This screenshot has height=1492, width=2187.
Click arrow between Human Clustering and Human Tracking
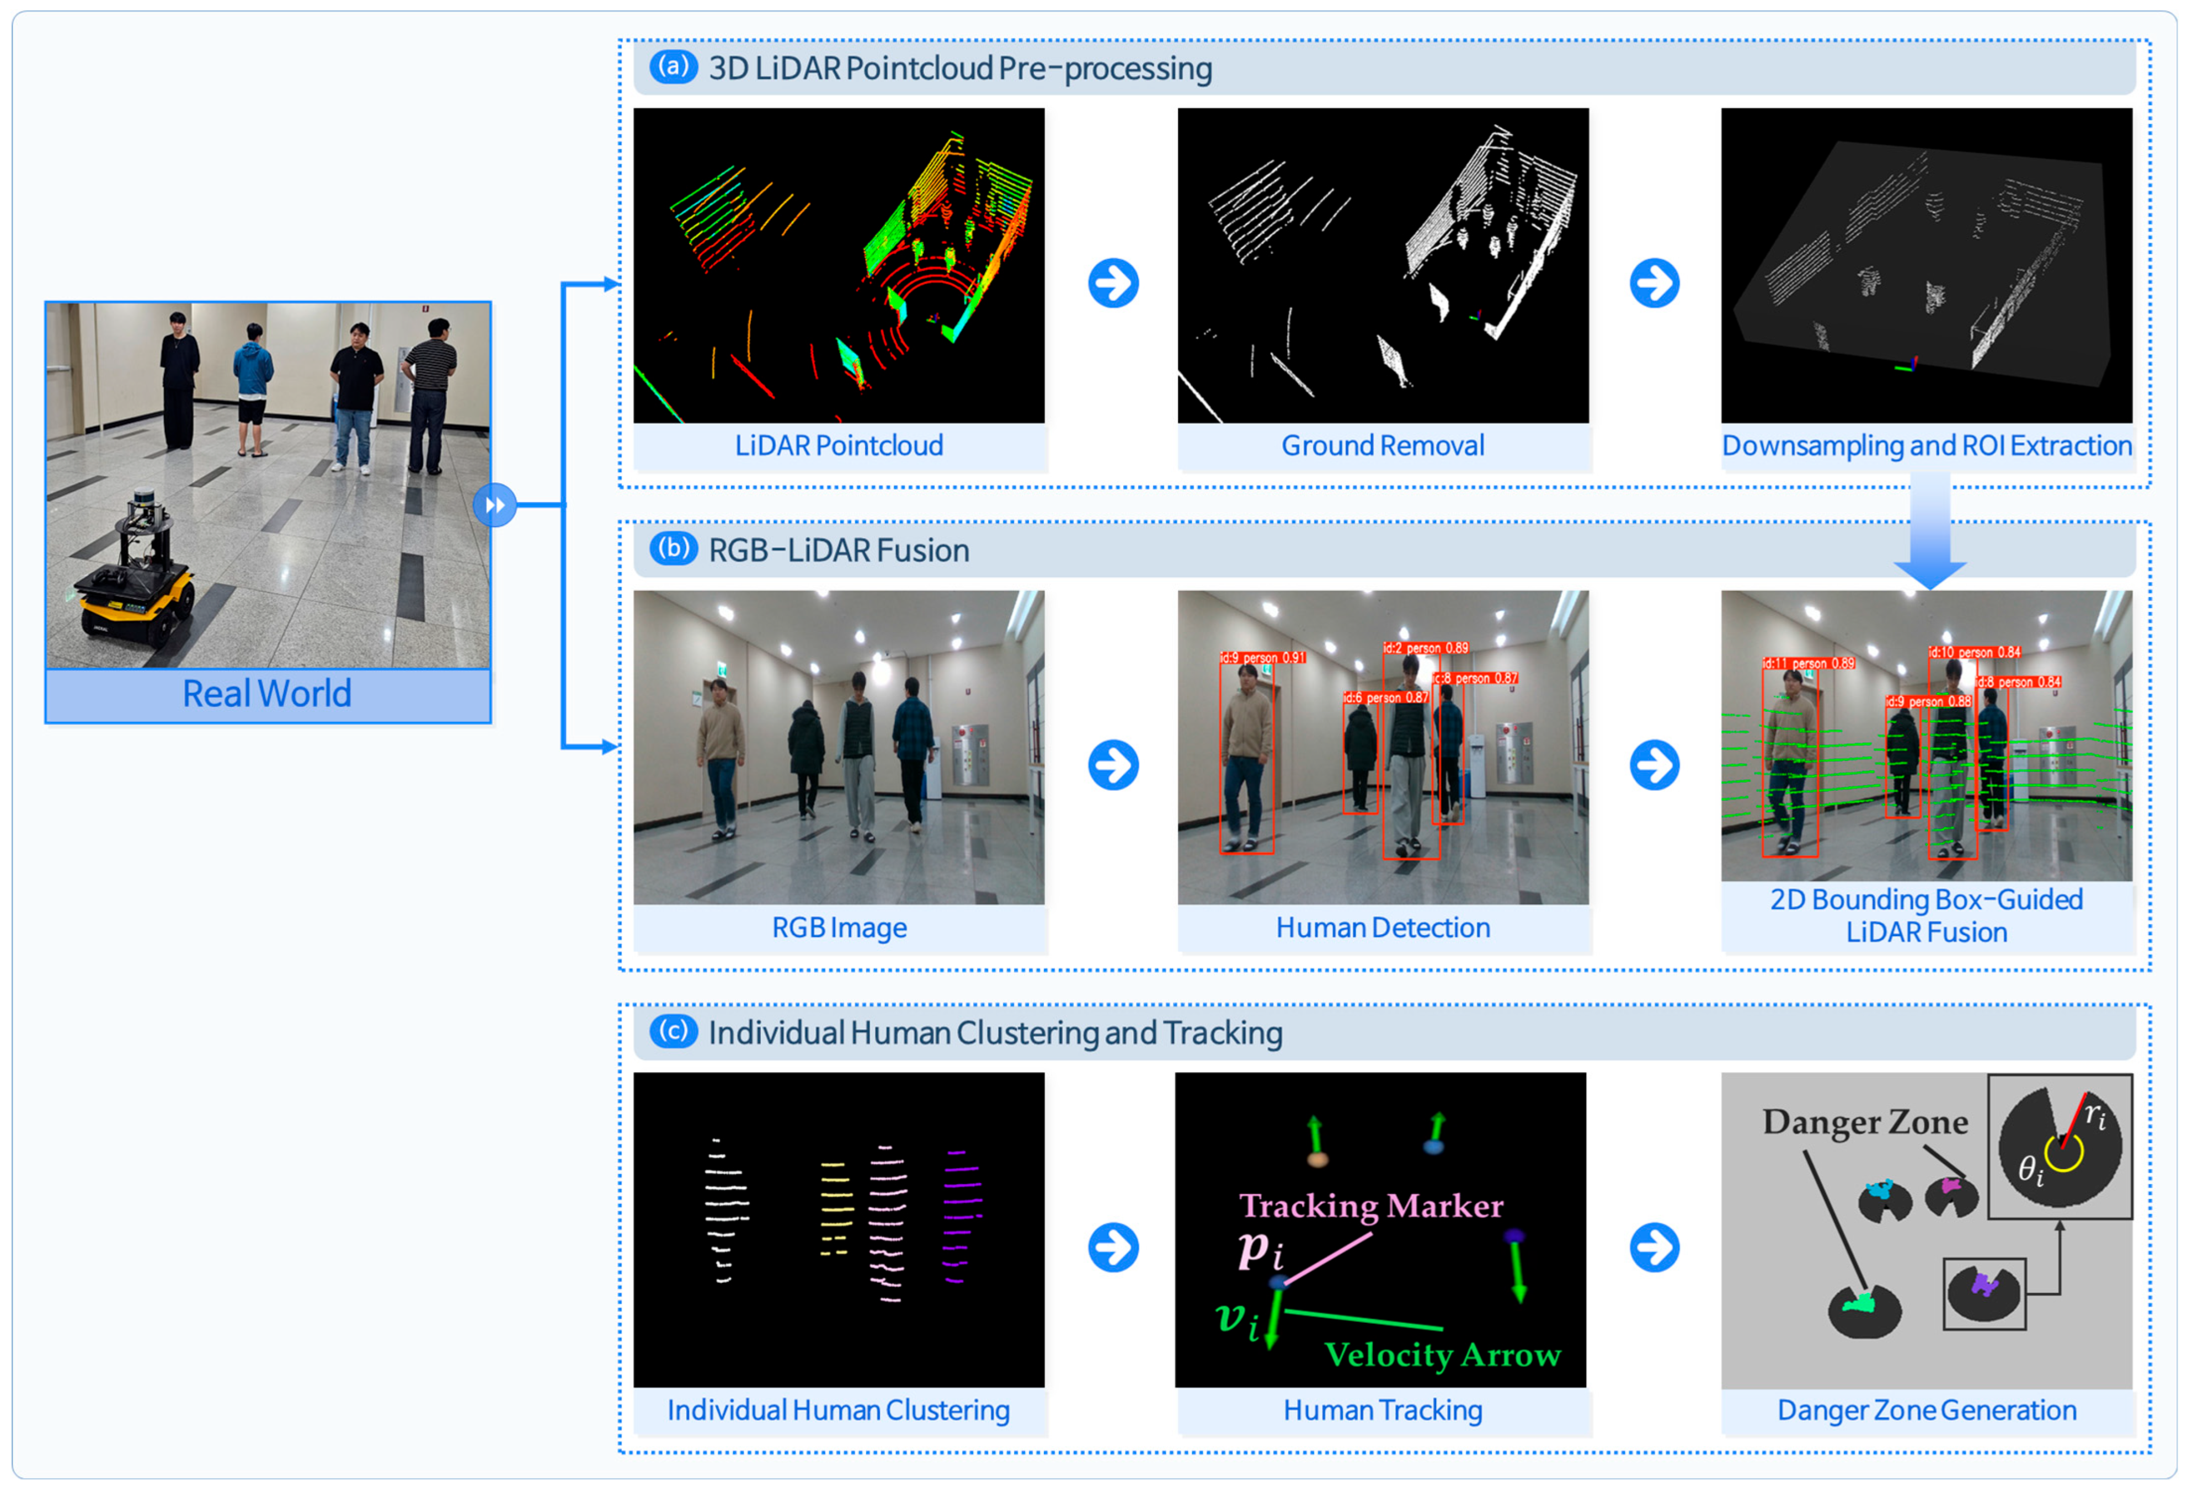(1113, 1248)
